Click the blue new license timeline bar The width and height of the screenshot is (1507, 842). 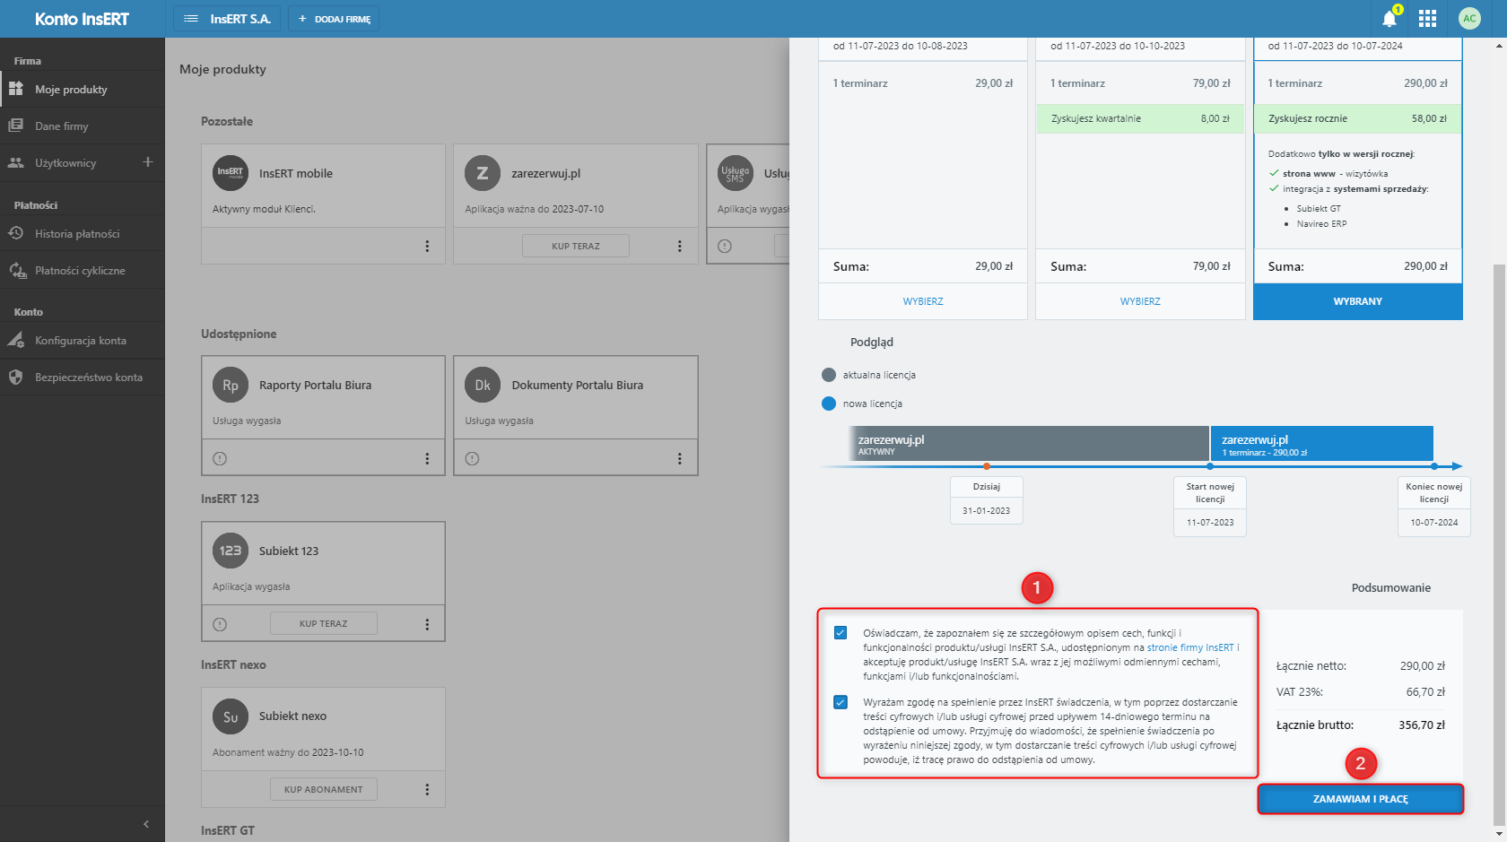pyautogui.click(x=1322, y=444)
